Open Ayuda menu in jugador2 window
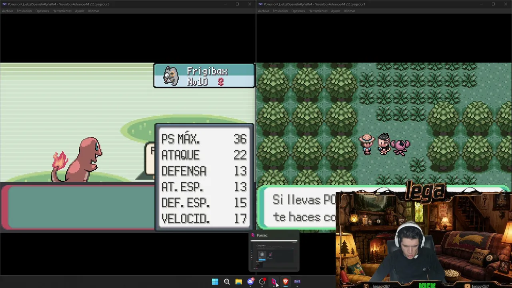This screenshot has width=512, height=288. 80,11
